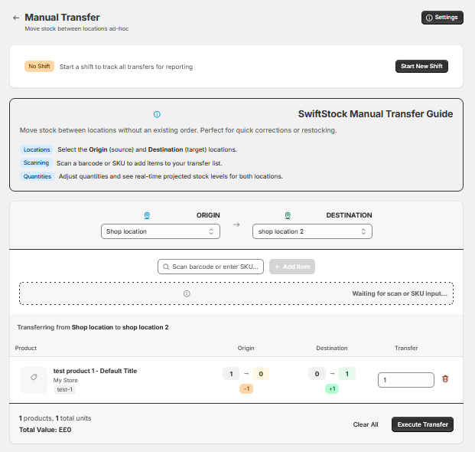The image size is (475, 452).
Task: Click the Locations tag in the guide
Action: (x=37, y=149)
